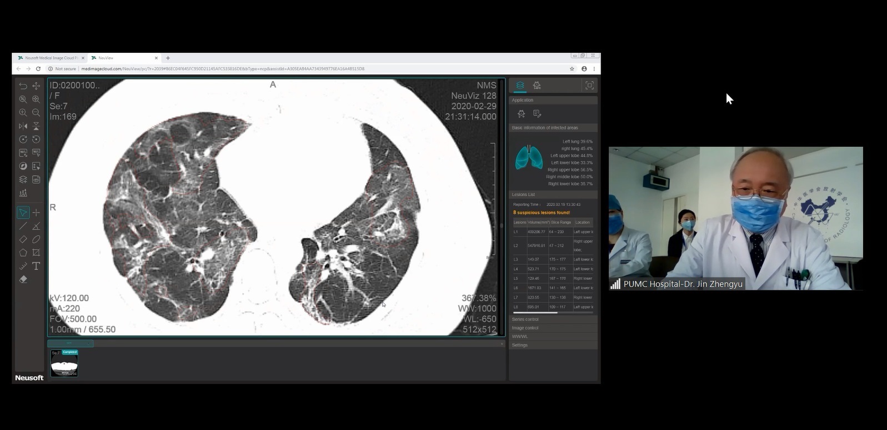Viewport: 887px width, 430px height.
Task: Click the undo arrow tool
Action: [x=23, y=86]
